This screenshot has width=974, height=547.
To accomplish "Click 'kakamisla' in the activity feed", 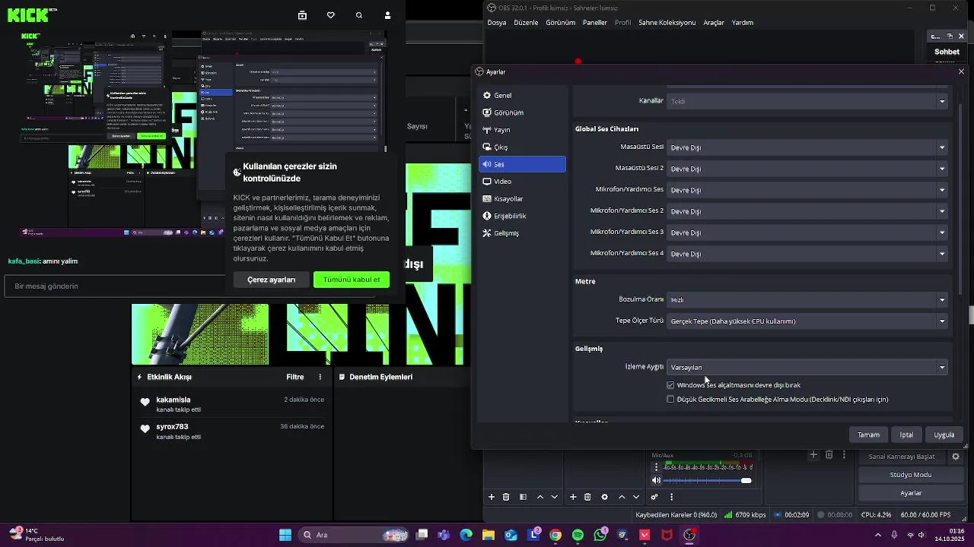I will (173, 400).
